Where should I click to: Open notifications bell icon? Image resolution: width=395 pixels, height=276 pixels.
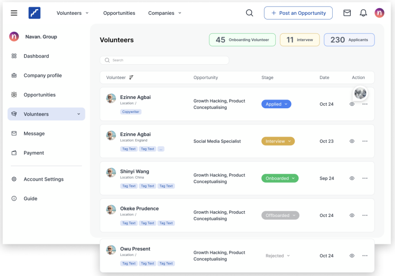363,13
